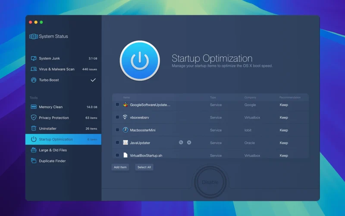
Task: Click the 446 issues count
Action: [x=90, y=69]
